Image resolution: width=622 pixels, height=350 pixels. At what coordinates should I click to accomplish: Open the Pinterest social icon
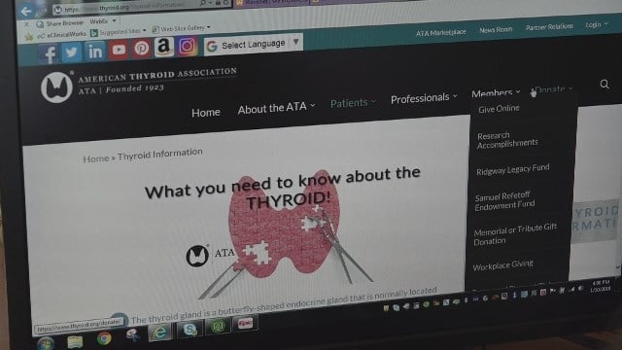click(x=141, y=49)
